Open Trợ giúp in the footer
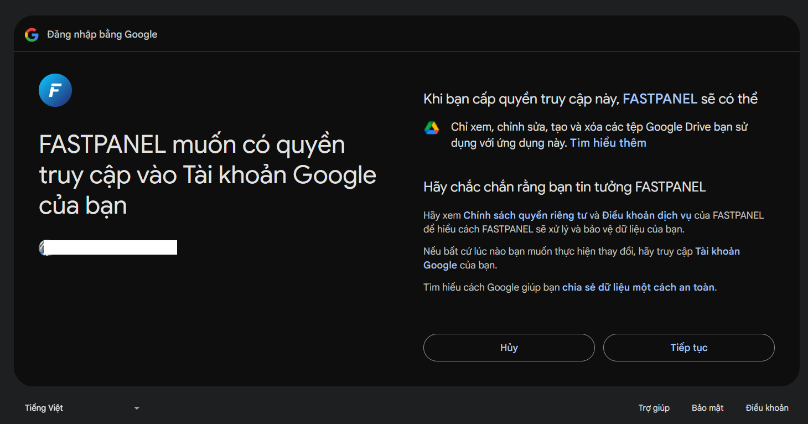Viewport: 808px width, 424px height. 654,408
